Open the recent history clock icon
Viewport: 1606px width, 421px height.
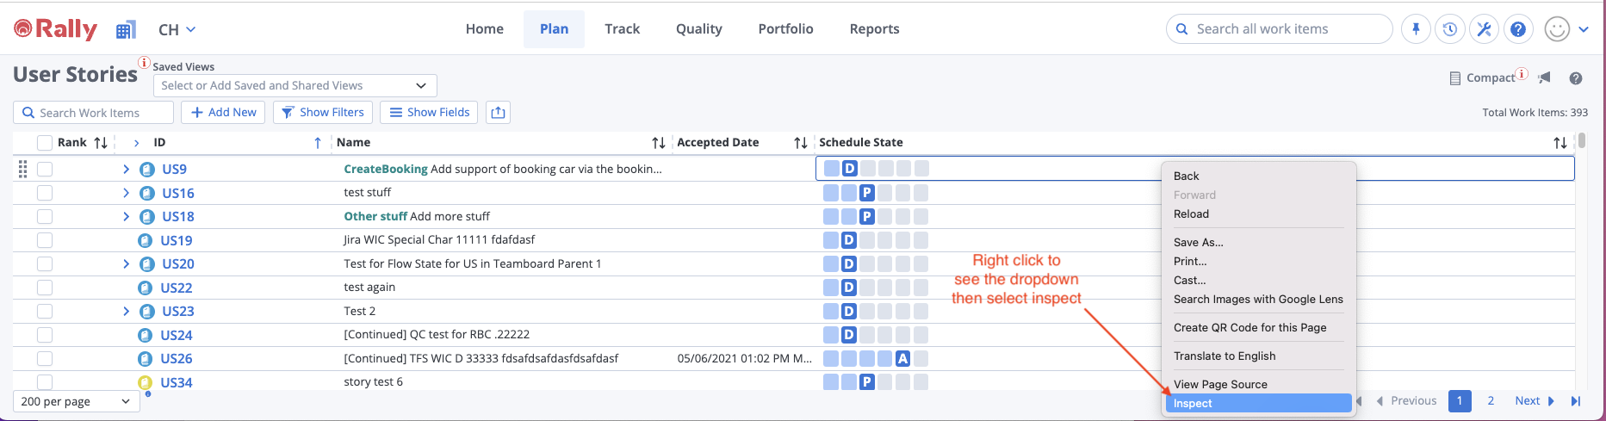pos(1450,29)
